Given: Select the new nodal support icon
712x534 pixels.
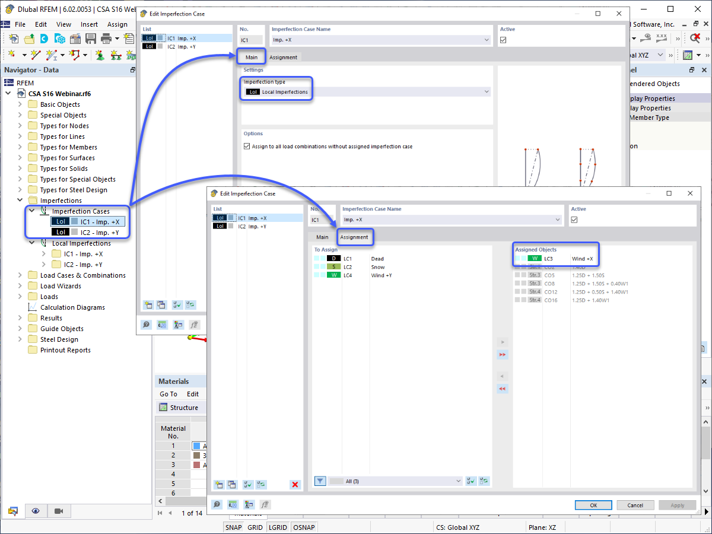Looking at the screenshot, I should click(100, 55).
